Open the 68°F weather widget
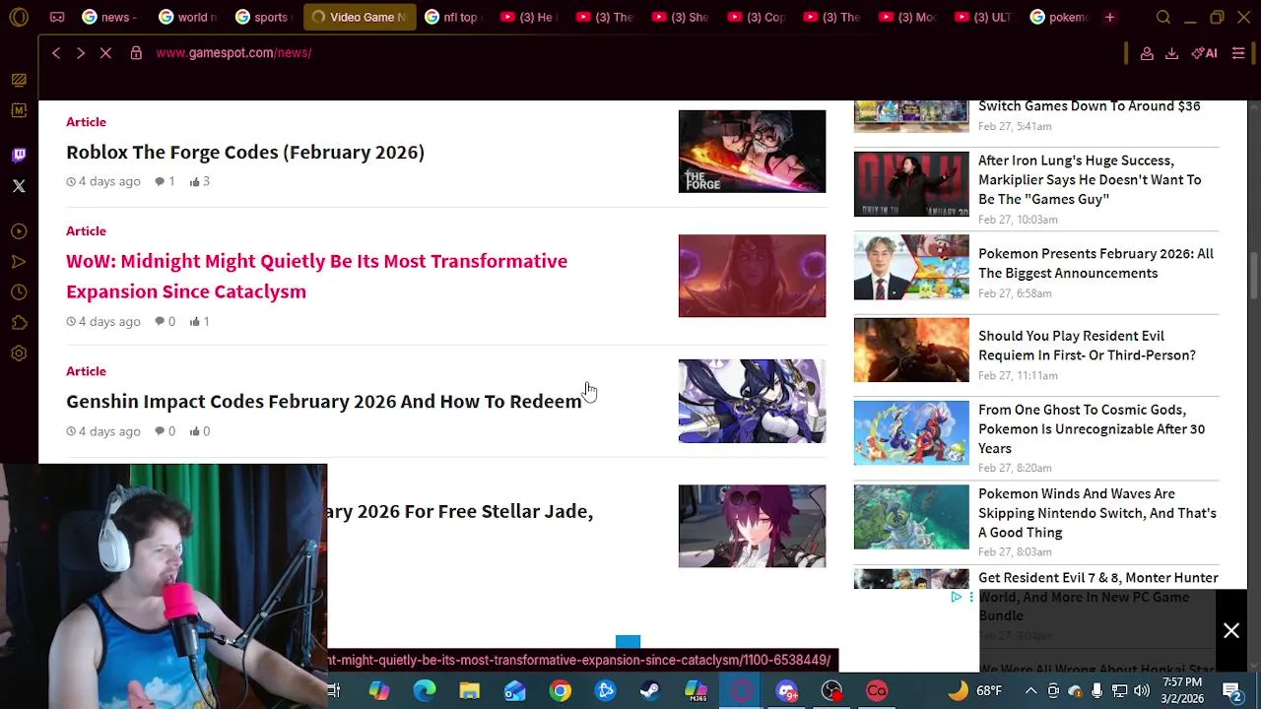Viewport: 1261px width, 709px height. 974,691
